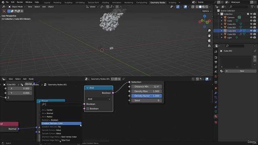Select the viewport zoom magnifier gizmo

click(x=209, y=31)
